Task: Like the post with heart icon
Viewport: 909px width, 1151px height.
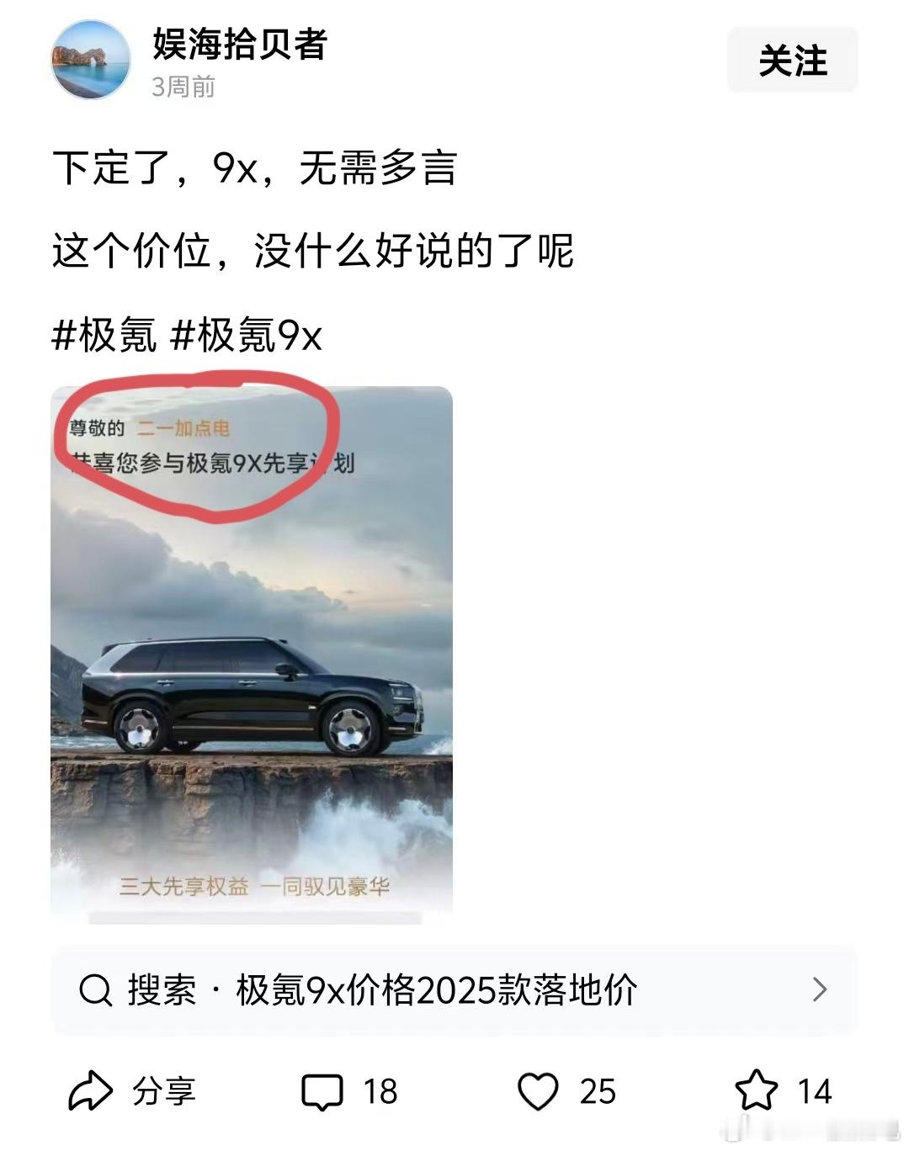Action: tap(538, 1092)
